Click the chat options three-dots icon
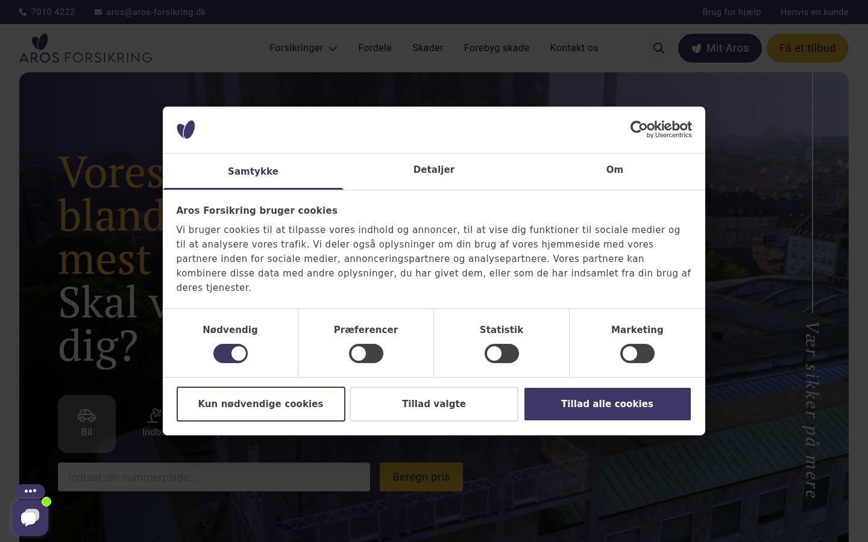This screenshot has width=868, height=542. (31, 491)
